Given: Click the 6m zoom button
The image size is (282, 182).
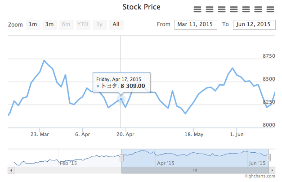Looking at the screenshot, I should click(66, 24).
